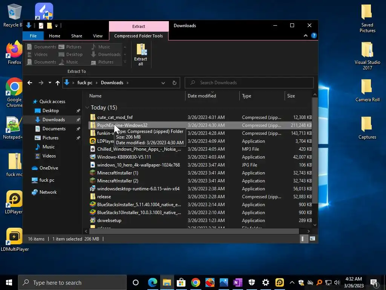Select the LDMultiPlayer desktop shortcut
The width and height of the screenshot is (386, 290).
coord(15,240)
